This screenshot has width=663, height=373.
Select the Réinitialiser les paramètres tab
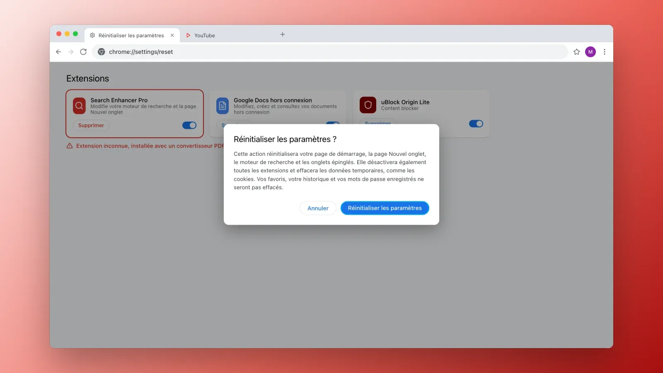pyautogui.click(x=132, y=35)
